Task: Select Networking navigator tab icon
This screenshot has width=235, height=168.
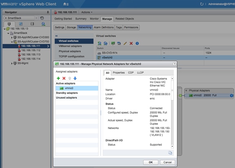Action: click(43, 24)
